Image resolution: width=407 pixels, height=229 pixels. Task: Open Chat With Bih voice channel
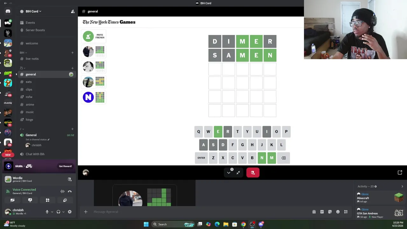pyautogui.click(x=35, y=154)
